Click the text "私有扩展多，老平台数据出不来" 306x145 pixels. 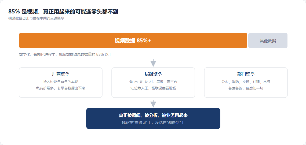point(61,88)
